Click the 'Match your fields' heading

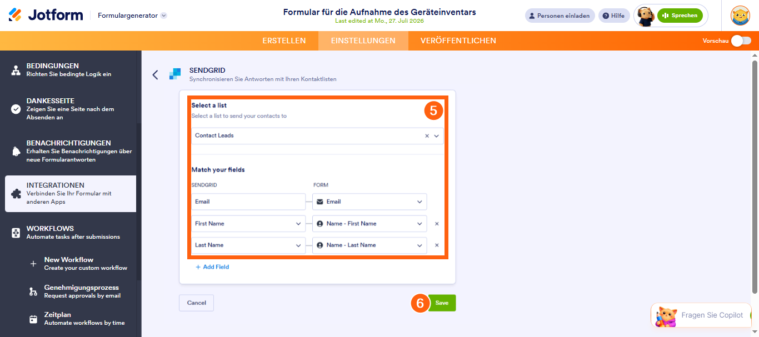pyautogui.click(x=218, y=170)
